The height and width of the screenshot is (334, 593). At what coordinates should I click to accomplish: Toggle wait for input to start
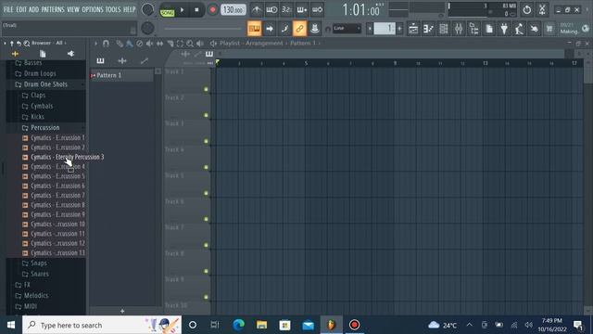coord(271,10)
